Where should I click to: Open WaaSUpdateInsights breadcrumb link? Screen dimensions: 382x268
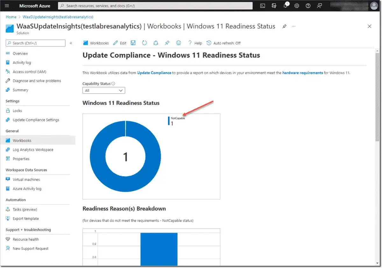click(58, 17)
